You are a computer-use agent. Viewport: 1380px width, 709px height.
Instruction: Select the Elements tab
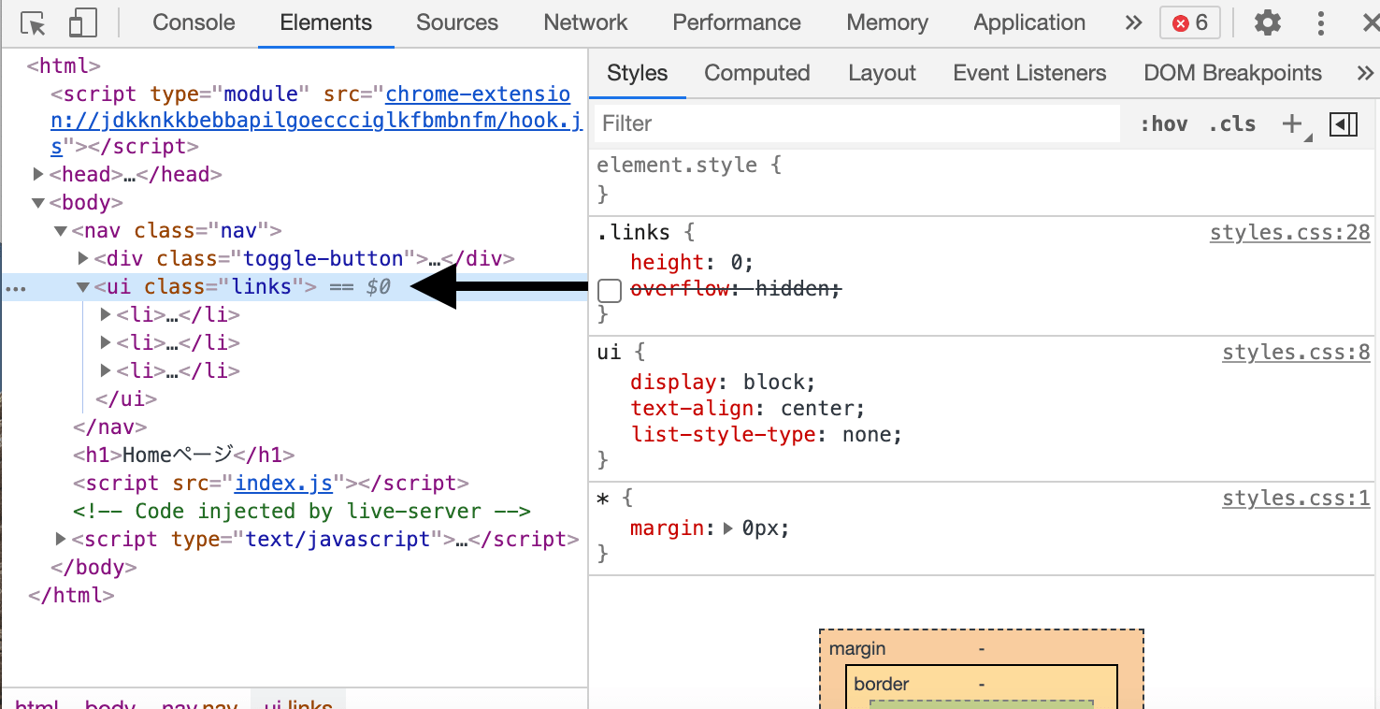pos(325,22)
